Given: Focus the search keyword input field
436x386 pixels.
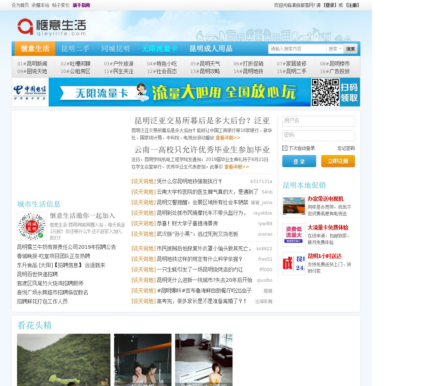Looking at the screenshot, I should (x=298, y=49).
